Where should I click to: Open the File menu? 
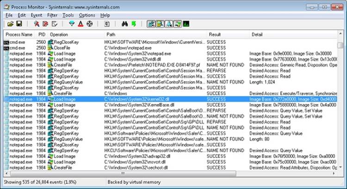9,15
